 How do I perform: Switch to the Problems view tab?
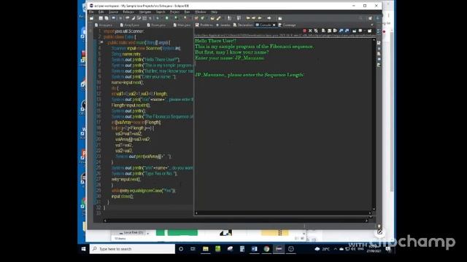click(204, 25)
